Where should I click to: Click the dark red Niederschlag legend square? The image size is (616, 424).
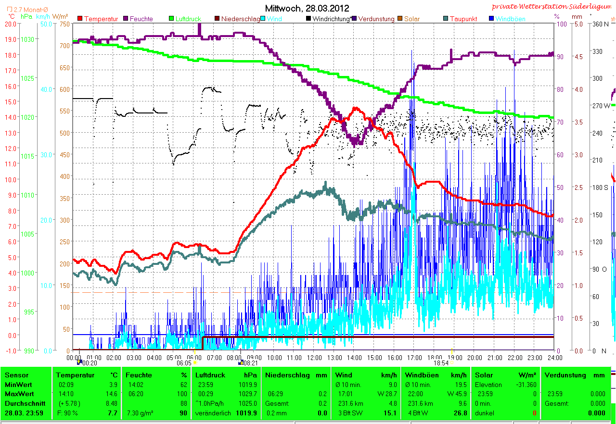coord(218,19)
